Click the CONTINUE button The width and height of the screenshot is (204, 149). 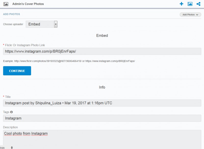17,71
